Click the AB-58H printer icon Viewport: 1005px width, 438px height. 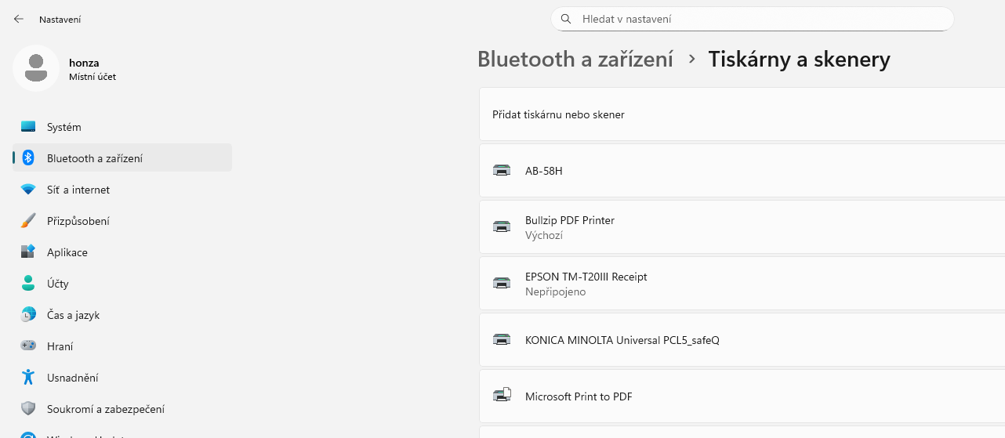(x=502, y=170)
